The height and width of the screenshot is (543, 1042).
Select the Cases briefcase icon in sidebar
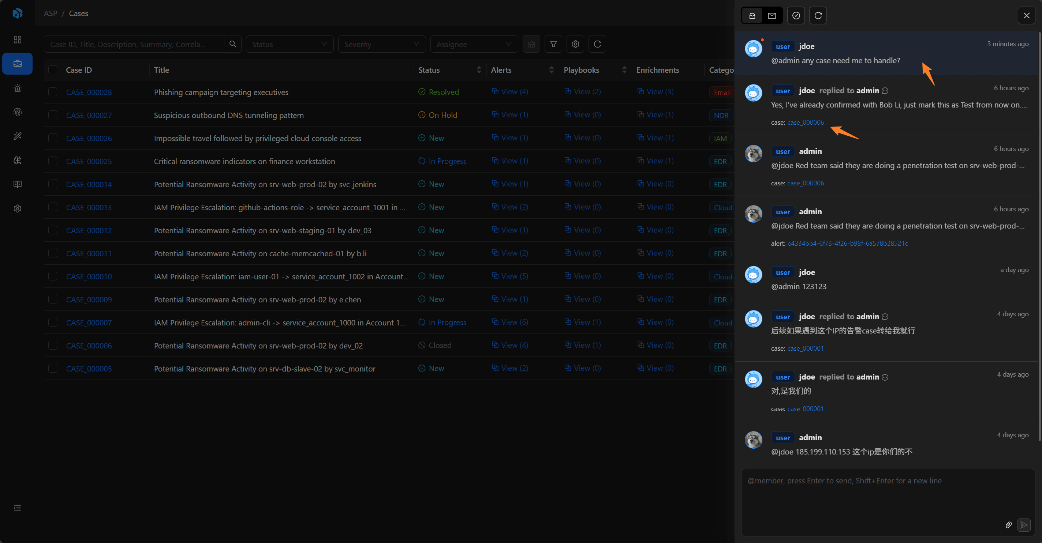(18, 63)
